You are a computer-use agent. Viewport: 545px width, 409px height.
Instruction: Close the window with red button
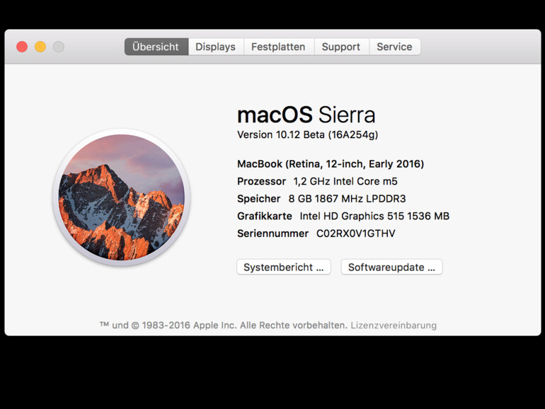click(22, 47)
